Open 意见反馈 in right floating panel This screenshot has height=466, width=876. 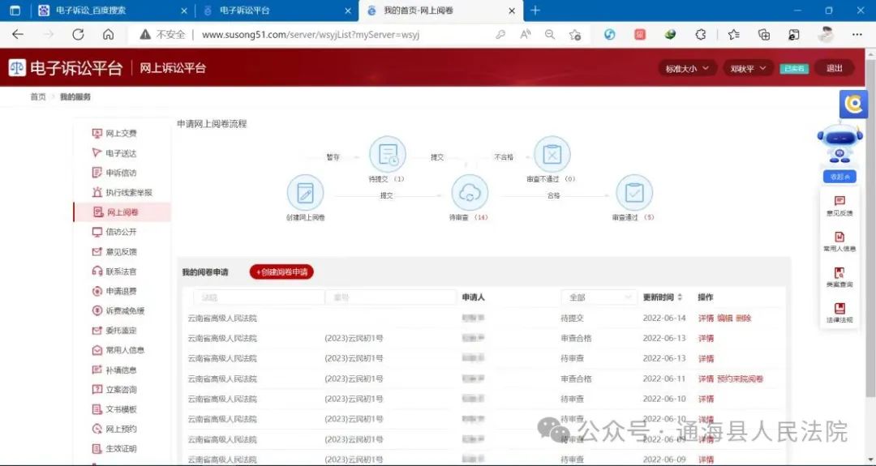(839, 205)
